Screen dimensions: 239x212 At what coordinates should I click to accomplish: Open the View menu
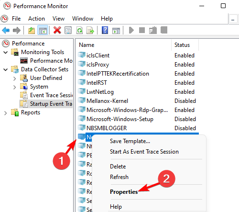point(58,19)
